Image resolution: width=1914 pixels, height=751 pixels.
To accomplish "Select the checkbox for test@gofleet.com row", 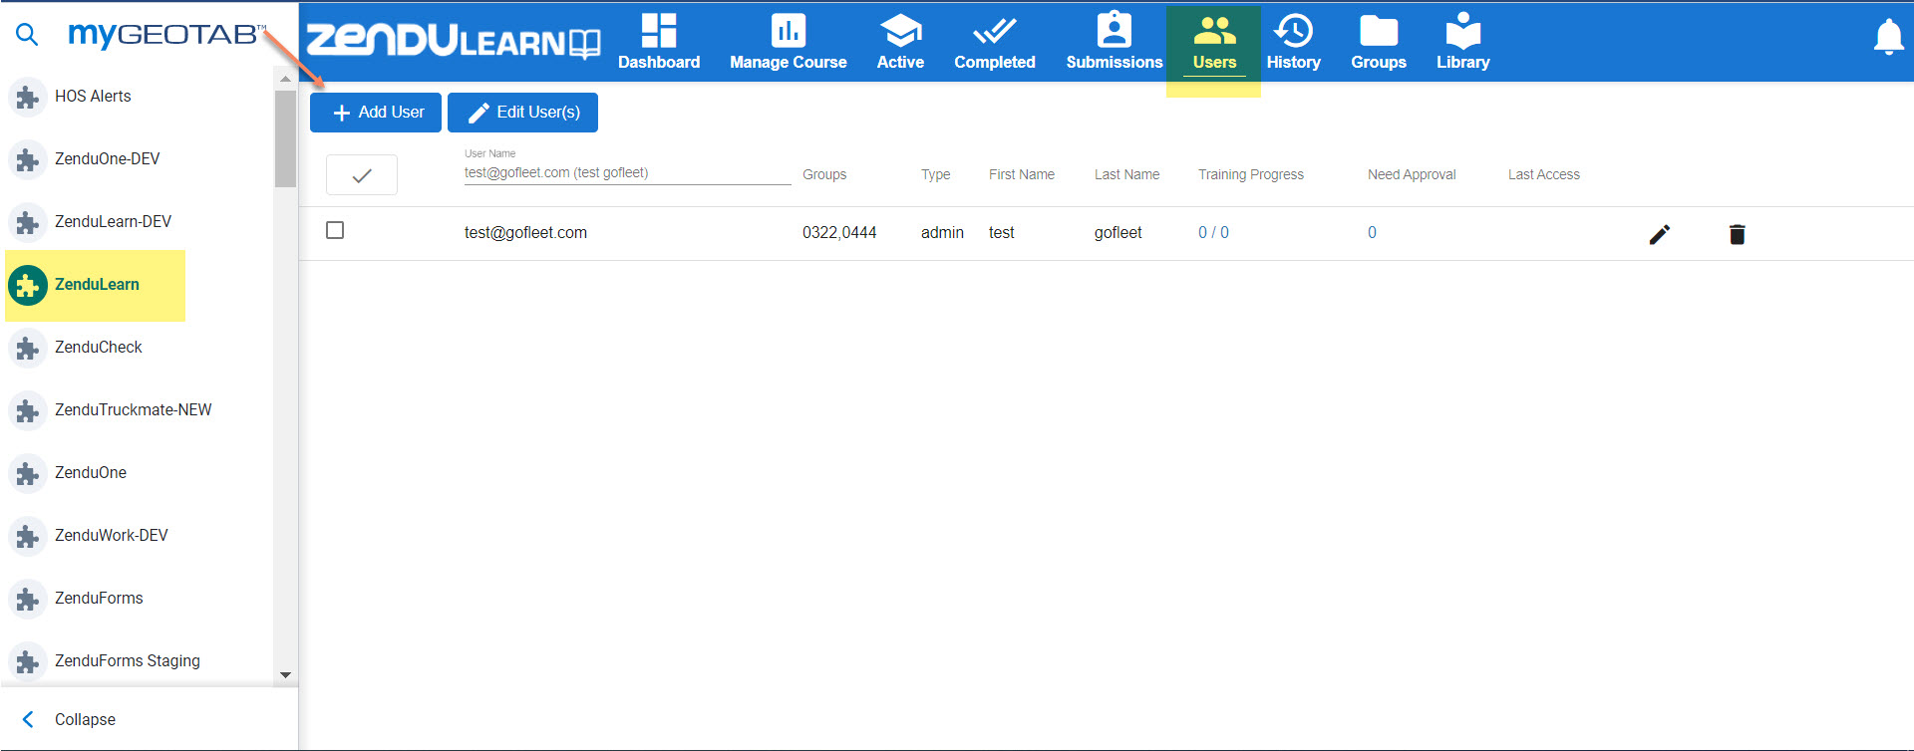I will [x=335, y=230].
